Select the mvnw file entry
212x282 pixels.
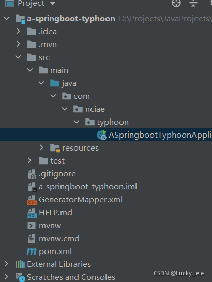click(x=50, y=226)
